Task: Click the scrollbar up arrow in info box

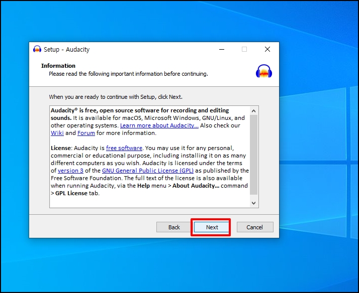Action: (253, 111)
